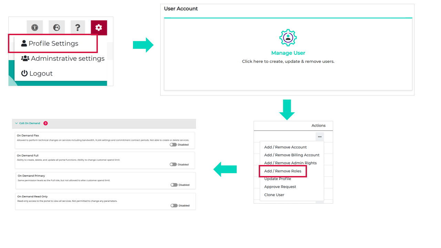441x248 pixels.
Task: Select Clone User from actions menu
Action: [274, 195]
